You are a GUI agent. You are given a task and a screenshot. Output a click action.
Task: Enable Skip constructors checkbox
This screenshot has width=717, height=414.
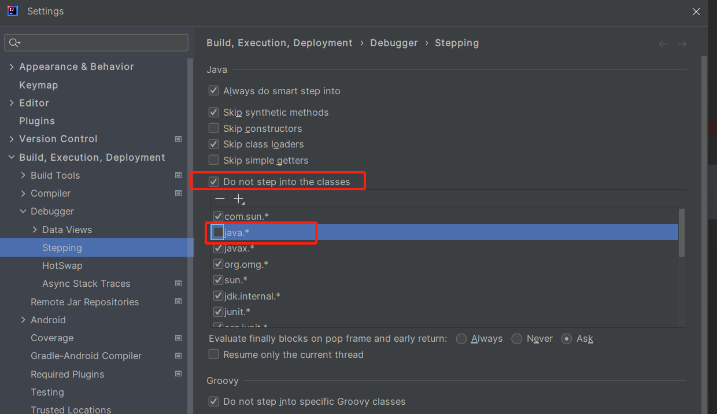point(213,128)
